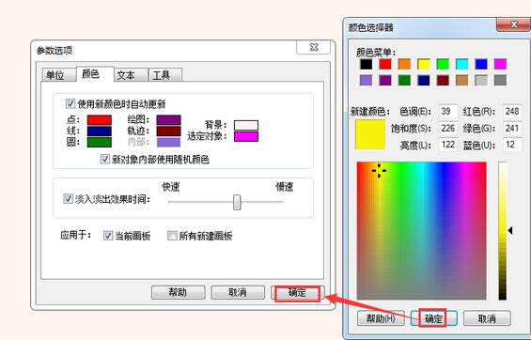The image size is (531, 340).
Task: Click the 色调(E) hue input field
Action: [x=448, y=112]
